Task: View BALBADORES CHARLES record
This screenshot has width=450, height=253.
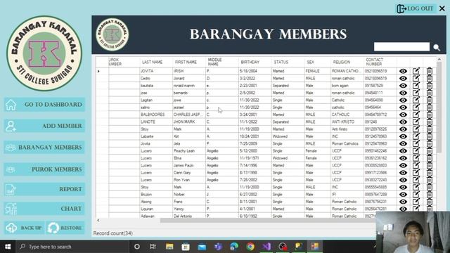Action: pos(403,115)
